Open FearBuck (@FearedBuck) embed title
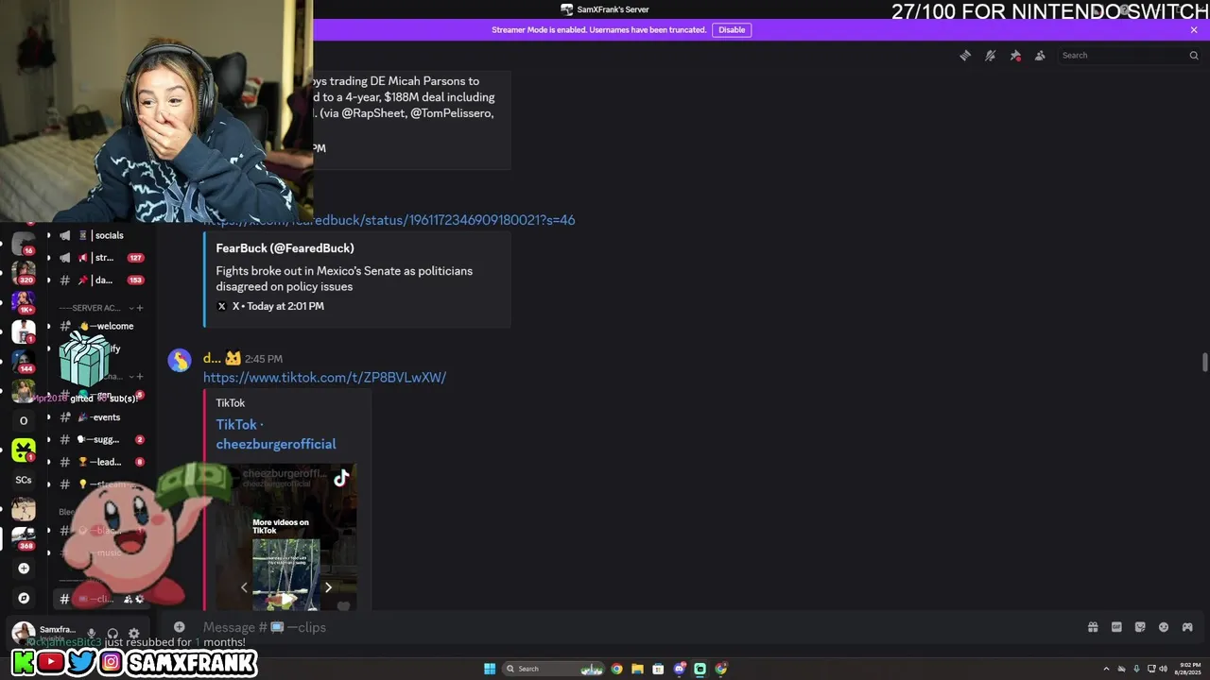Viewport: 1210px width, 680px height. coord(285,248)
